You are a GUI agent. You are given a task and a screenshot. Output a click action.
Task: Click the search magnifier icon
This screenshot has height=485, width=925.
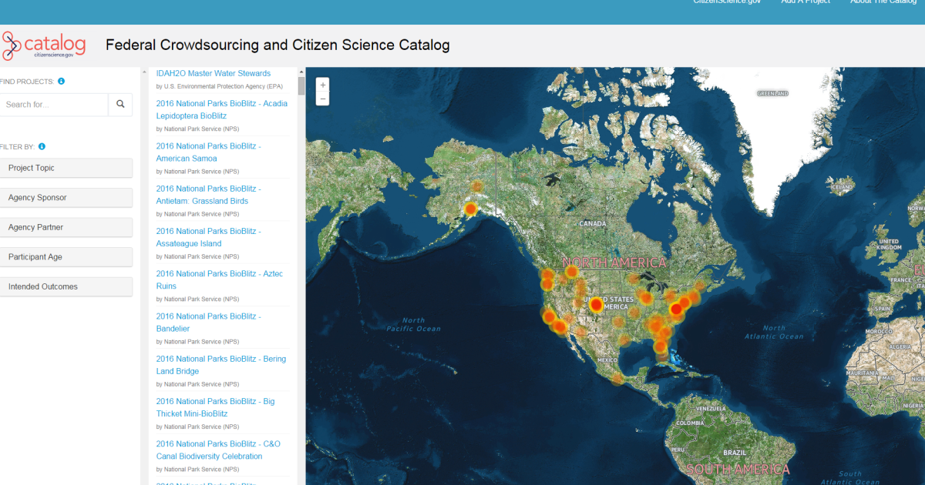pos(120,104)
